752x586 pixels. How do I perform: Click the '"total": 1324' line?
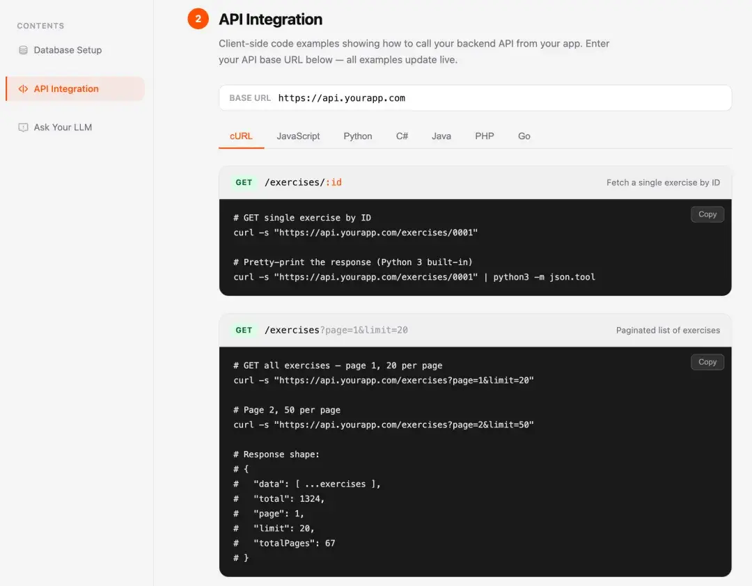[x=279, y=499]
